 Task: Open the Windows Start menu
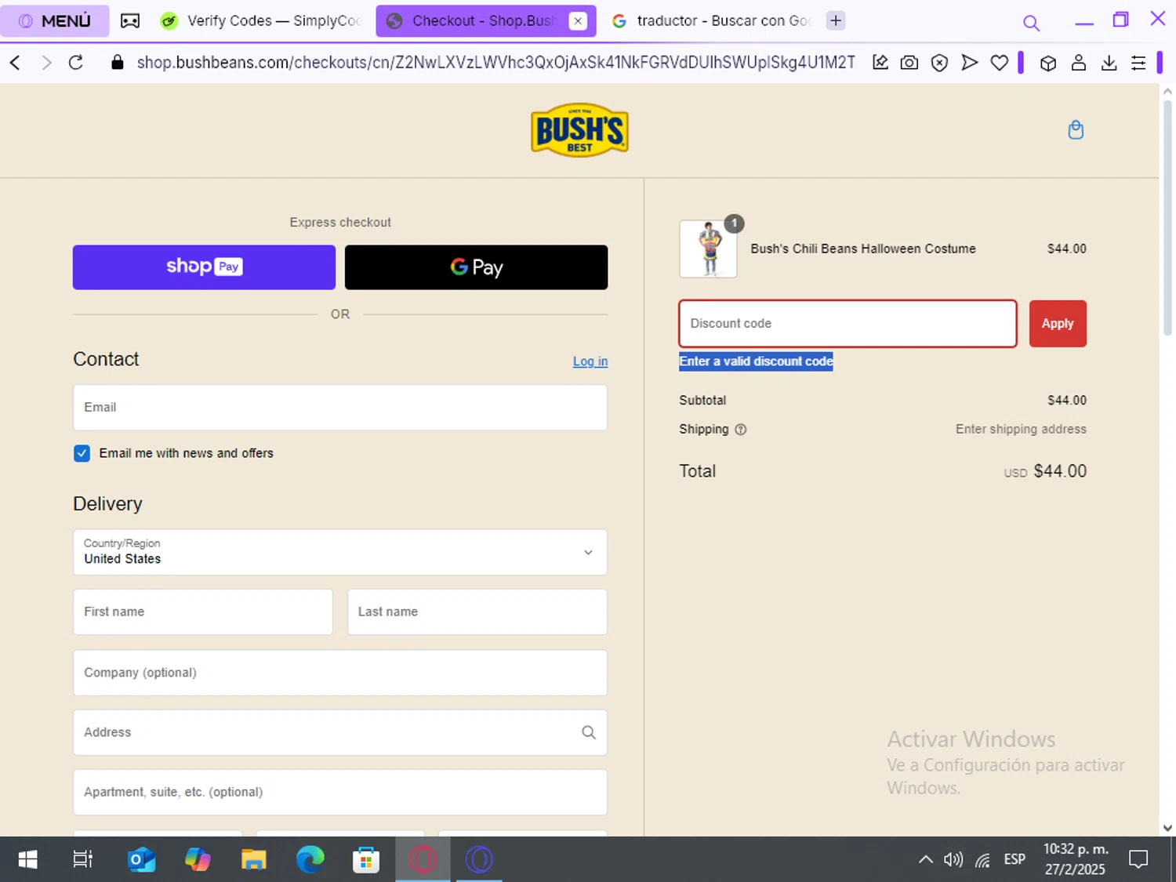(x=27, y=859)
